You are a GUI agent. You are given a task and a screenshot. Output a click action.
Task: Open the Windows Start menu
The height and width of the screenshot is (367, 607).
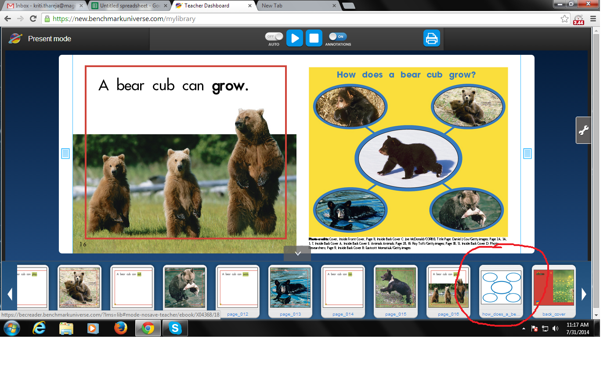tap(12, 328)
